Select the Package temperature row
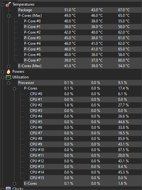The width and height of the screenshot is (142, 190). 80,10
